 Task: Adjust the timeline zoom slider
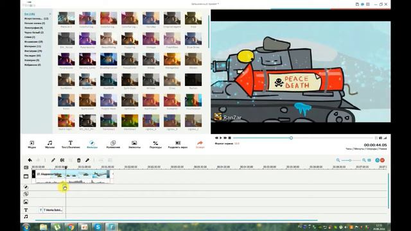(x=351, y=160)
